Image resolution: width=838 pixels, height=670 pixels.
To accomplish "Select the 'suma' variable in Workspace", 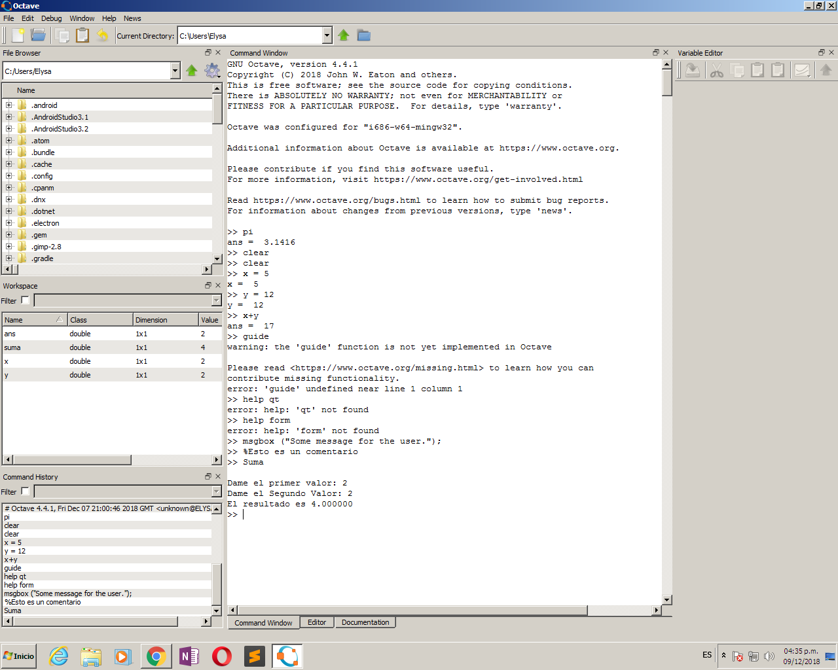I will coord(112,347).
